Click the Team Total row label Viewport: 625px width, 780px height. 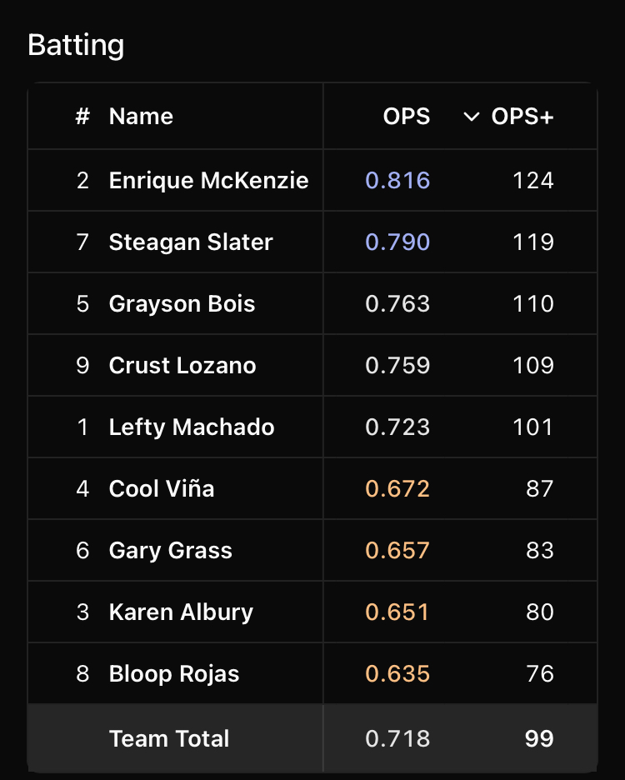coord(169,738)
